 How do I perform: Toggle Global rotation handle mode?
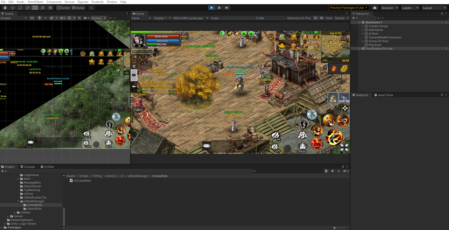(x=78, y=8)
